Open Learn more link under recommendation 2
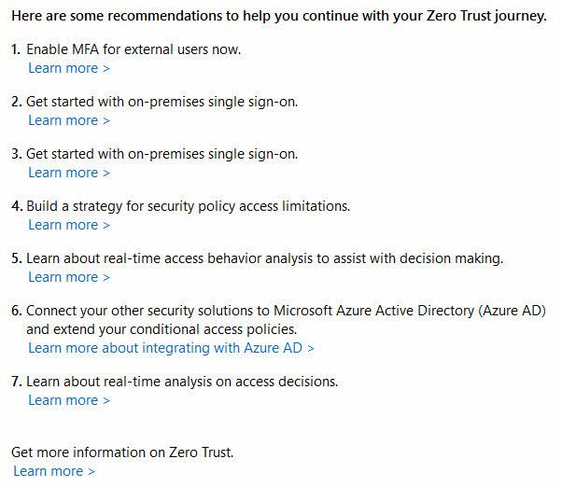Image resolution: width=562 pixels, height=487 pixels. coord(69,120)
